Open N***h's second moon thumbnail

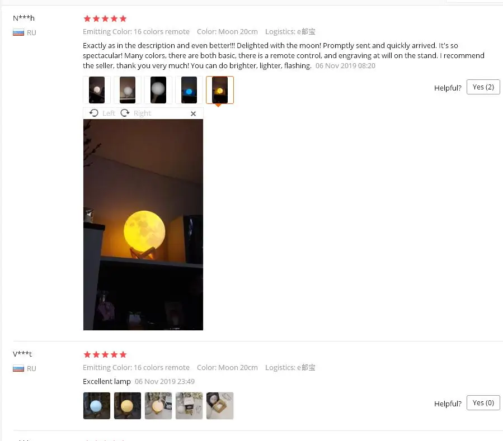tap(128, 90)
